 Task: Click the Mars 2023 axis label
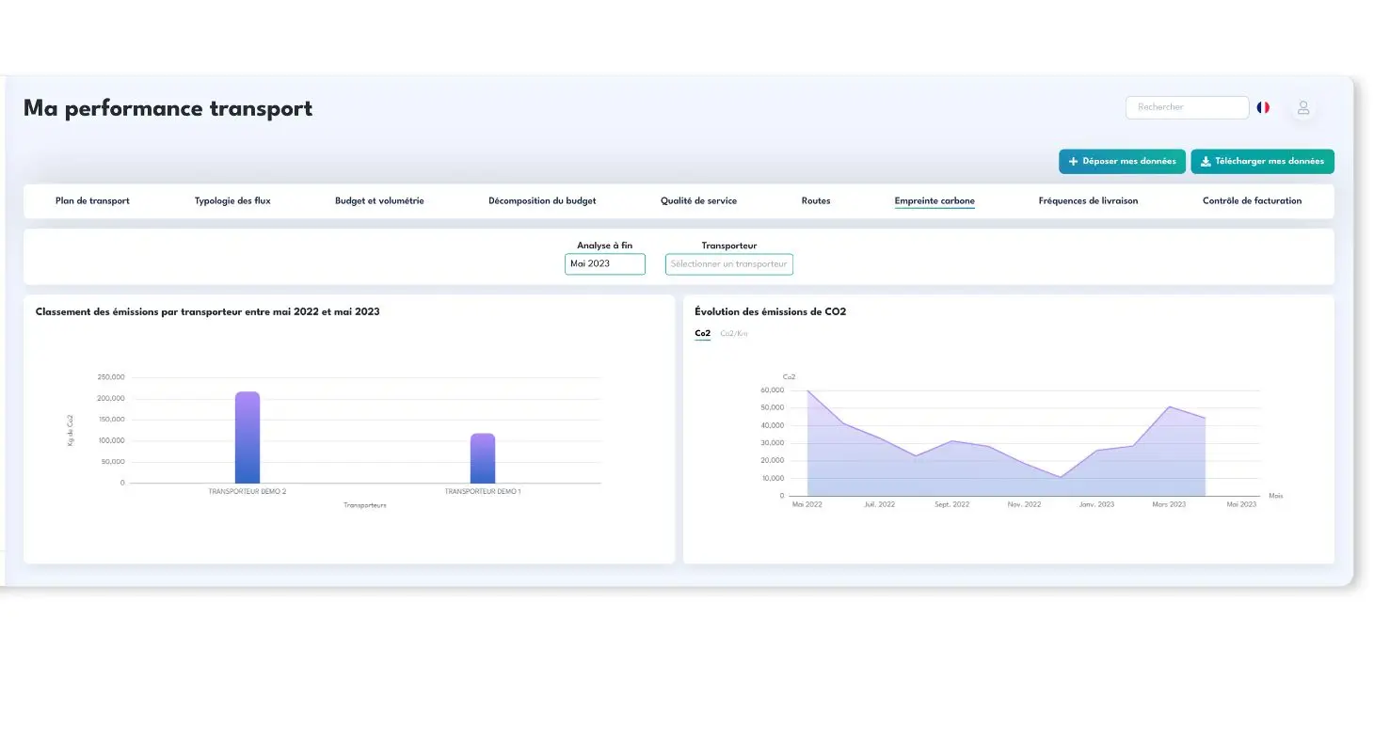[x=1169, y=505]
